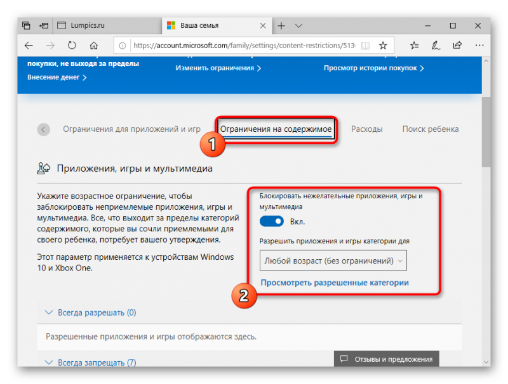508x384 pixels.
Task: Open the Поиск ребенка tab
Action: [431, 129]
